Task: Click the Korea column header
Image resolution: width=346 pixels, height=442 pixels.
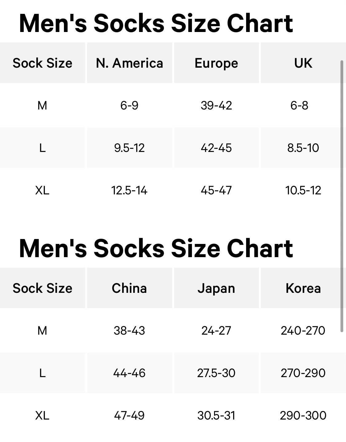Action: (x=303, y=288)
